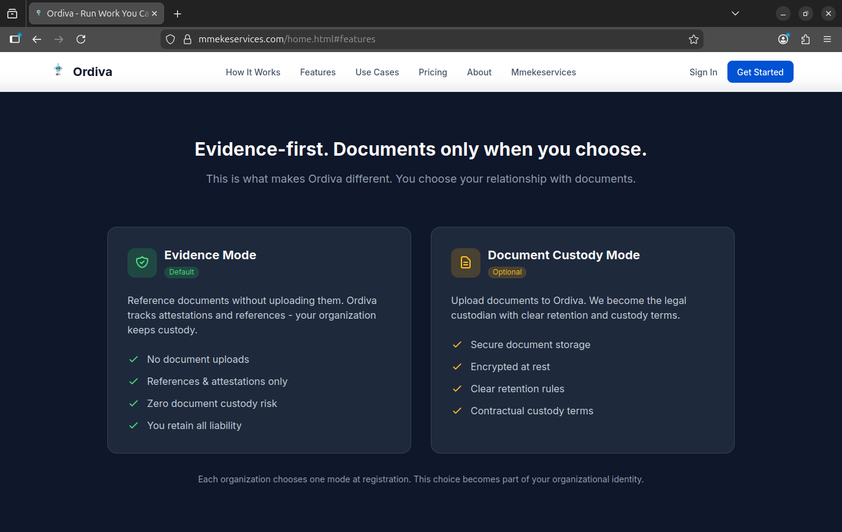Click the Evidence Mode description paragraph
The image size is (842, 532).
(252, 315)
